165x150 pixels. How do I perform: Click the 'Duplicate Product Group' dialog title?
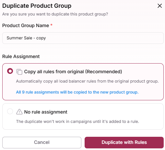point(37,6)
